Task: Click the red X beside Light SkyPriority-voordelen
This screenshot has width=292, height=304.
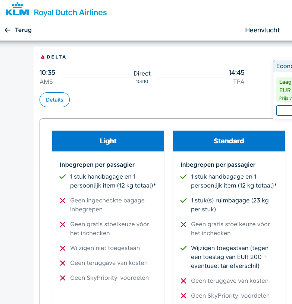Action: pos(63,278)
